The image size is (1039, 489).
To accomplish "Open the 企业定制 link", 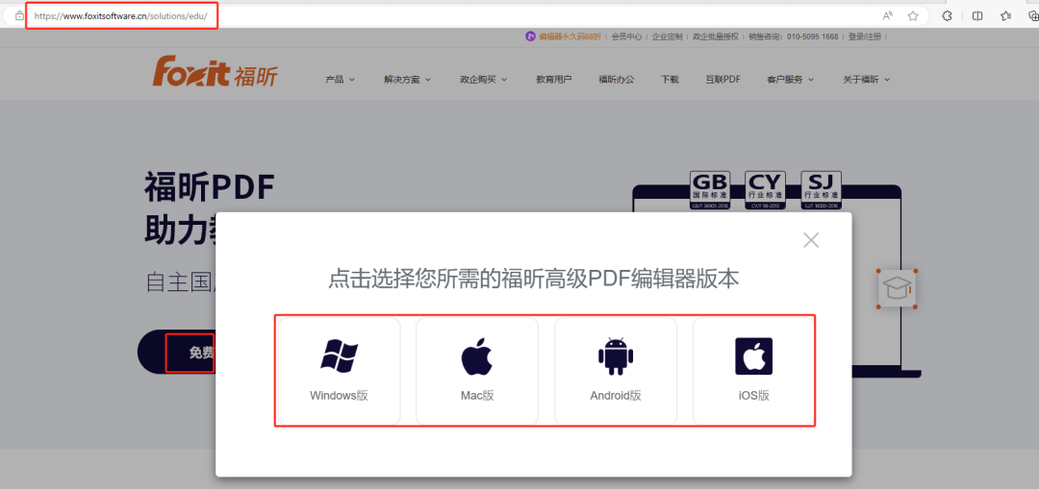I will (x=668, y=37).
